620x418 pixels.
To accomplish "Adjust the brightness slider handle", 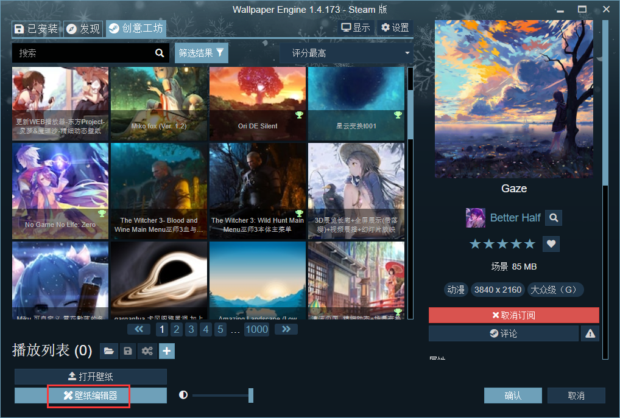I will click(x=251, y=395).
